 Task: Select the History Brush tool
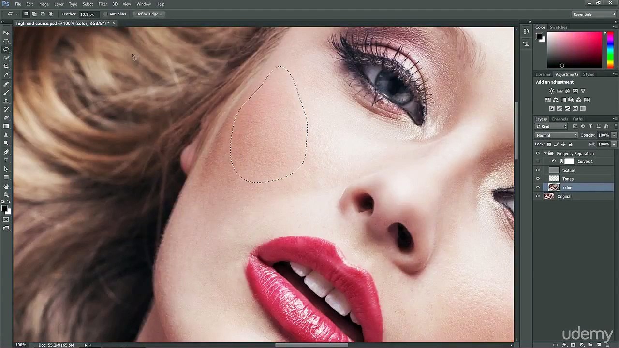click(x=6, y=109)
